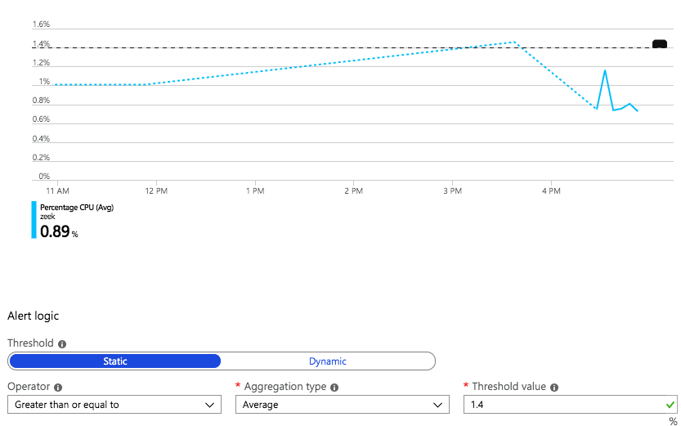Image resolution: width=681 pixels, height=426 pixels.
Task: Open the Aggregation type dropdown
Action: click(343, 405)
